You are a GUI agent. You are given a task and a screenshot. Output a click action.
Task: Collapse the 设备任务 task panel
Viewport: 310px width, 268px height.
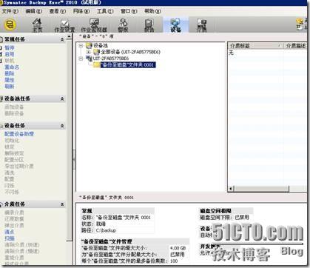coord(62,126)
